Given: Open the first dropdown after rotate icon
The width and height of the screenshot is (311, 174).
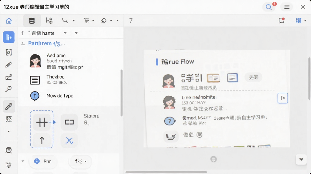Looking at the screenshot, I should 111,21.
